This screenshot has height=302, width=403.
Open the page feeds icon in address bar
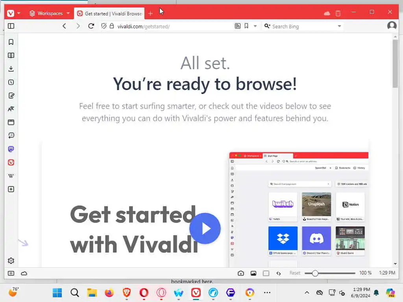click(237, 26)
